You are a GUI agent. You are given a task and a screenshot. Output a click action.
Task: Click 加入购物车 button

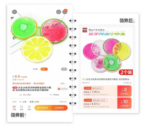(43, 108)
